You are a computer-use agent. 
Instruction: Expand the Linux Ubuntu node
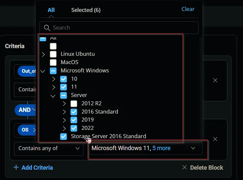[x=43, y=54]
